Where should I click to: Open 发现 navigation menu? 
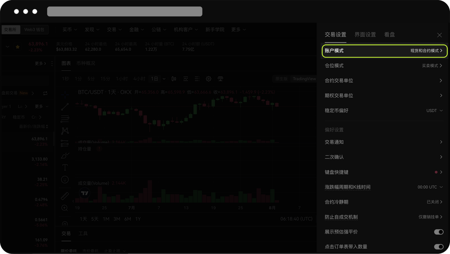click(92, 30)
